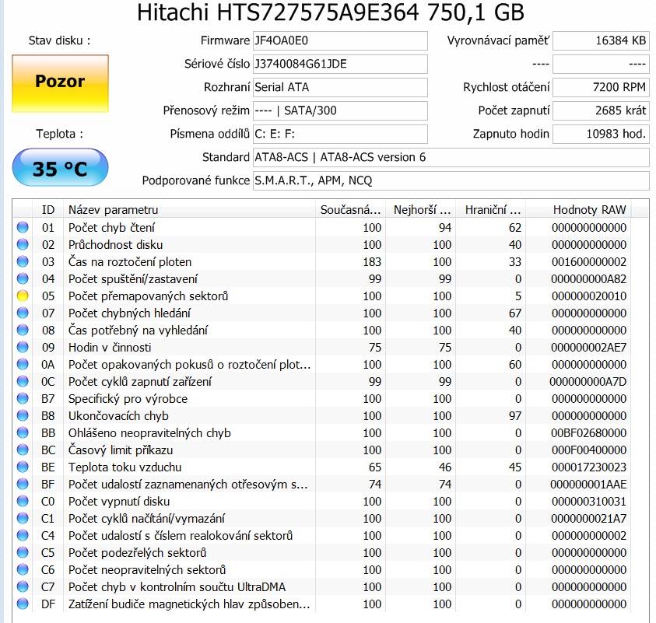
Task: Click the SATA/300 transfer mode field
Action: tap(340, 110)
